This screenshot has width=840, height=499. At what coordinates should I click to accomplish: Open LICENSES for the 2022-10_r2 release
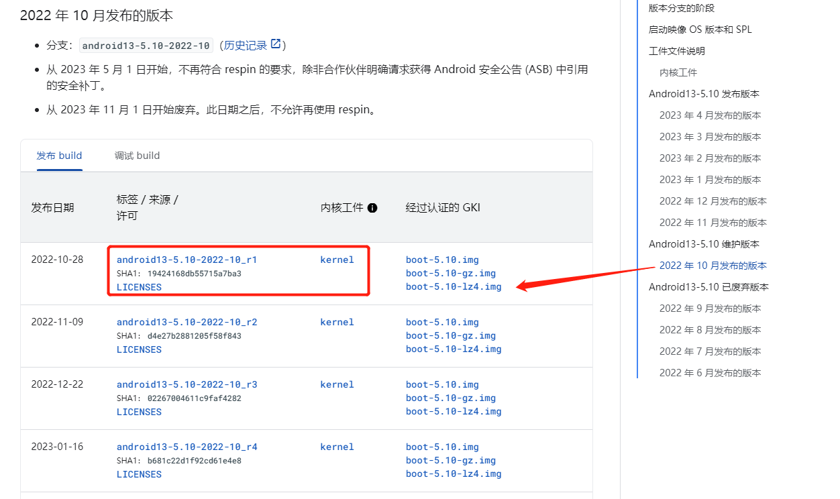139,349
